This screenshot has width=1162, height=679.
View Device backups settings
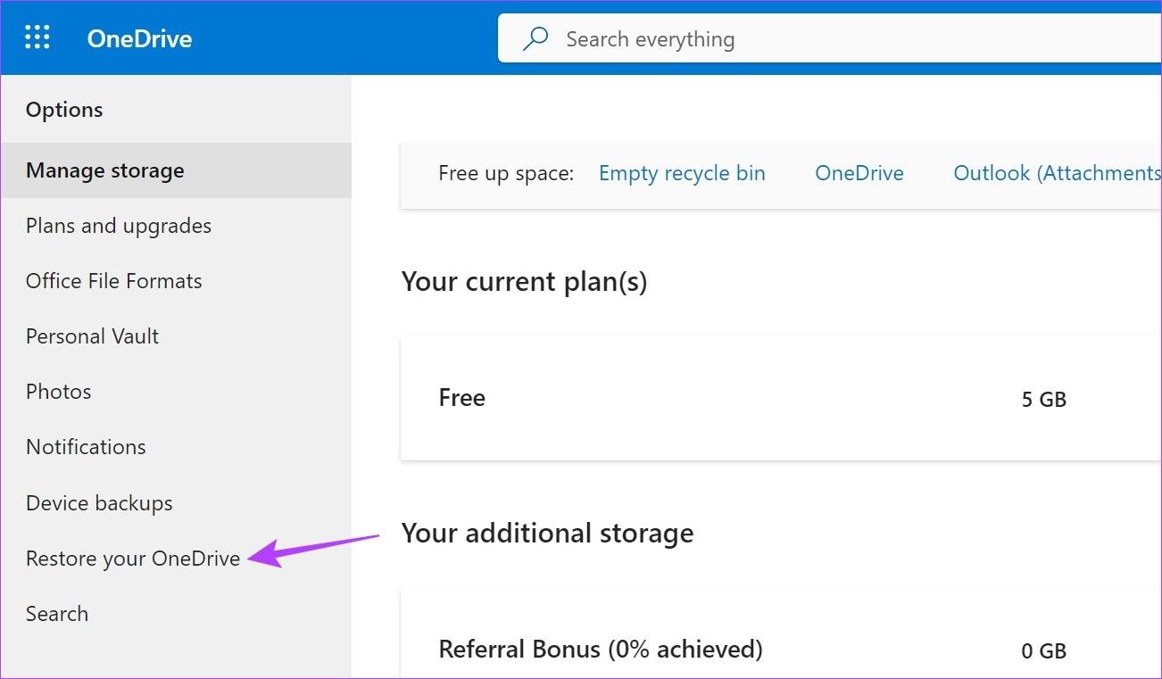coord(99,502)
